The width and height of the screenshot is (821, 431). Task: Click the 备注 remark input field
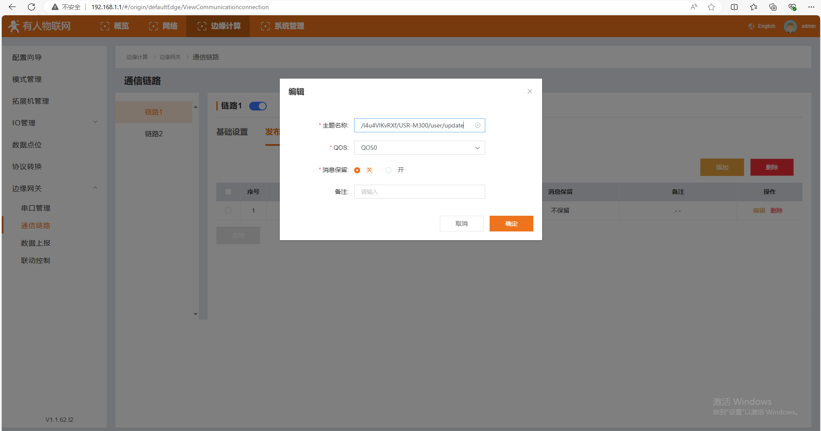pos(419,192)
